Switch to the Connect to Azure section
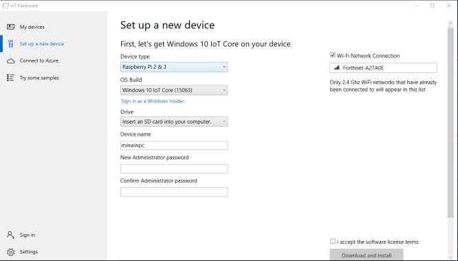The height and width of the screenshot is (261, 458). point(39,61)
